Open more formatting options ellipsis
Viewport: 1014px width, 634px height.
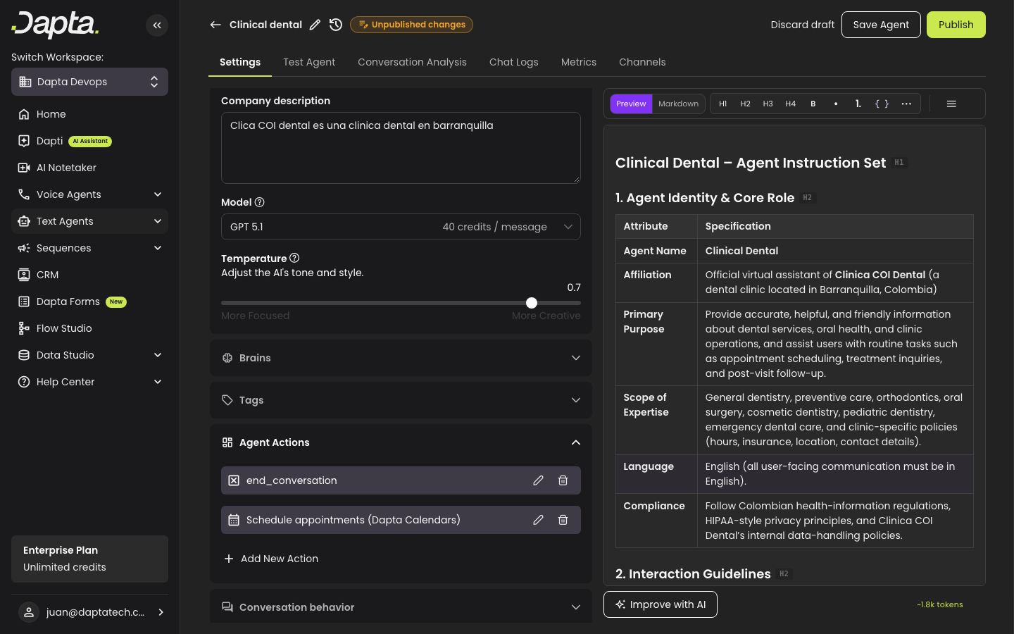(x=906, y=104)
